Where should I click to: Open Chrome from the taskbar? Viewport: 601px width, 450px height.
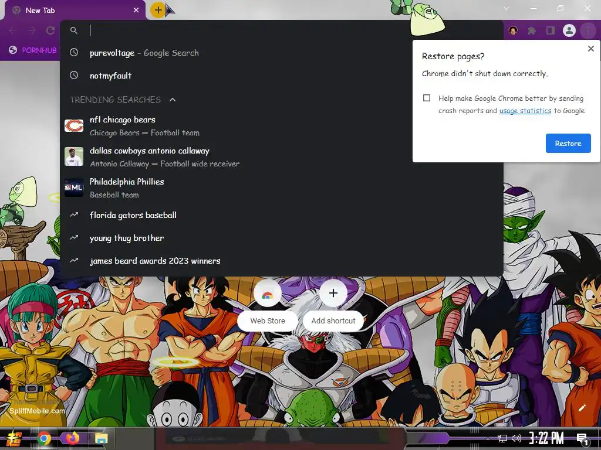44,438
